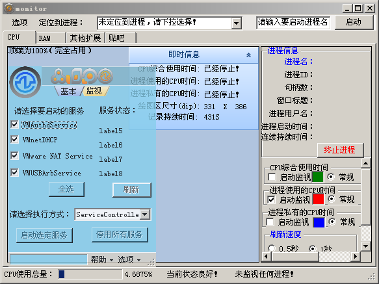The image size is (379, 284).
Task: Select 常规 radio for 进程私有的CPU时间
Action: click(332, 222)
